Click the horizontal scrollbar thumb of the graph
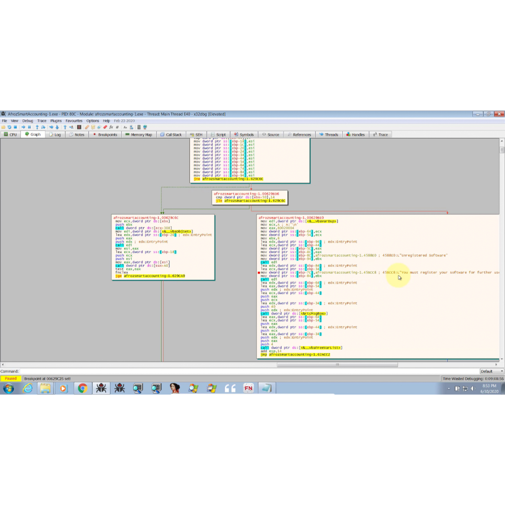 tap(337, 364)
